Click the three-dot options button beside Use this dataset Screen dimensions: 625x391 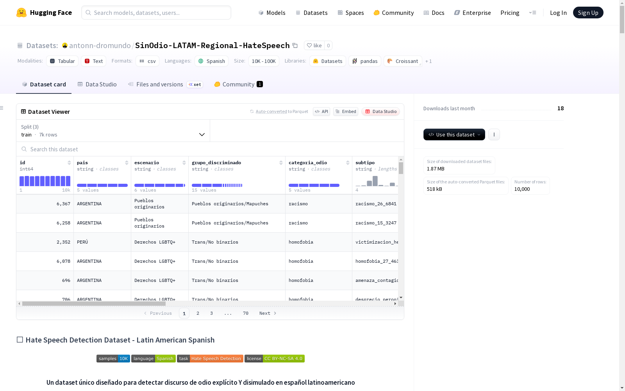tap(494, 135)
